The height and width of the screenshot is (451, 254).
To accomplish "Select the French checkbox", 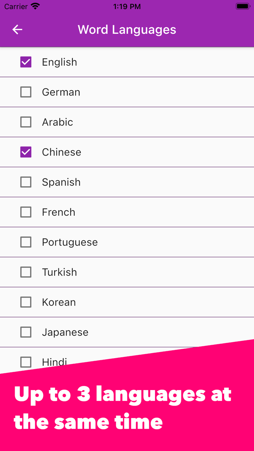I will [26, 212].
